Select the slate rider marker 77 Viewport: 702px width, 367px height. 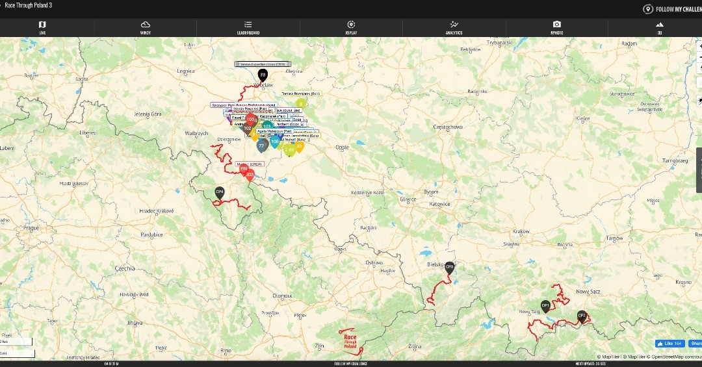point(261,146)
